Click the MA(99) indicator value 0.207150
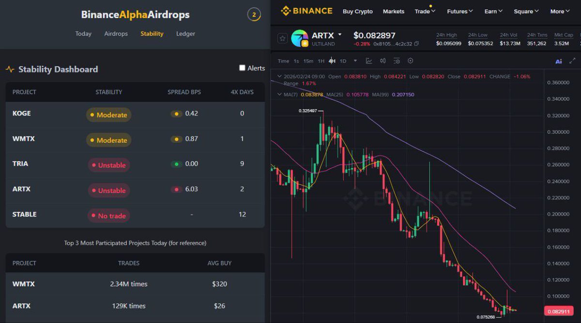581x323 pixels. (x=403, y=94)
